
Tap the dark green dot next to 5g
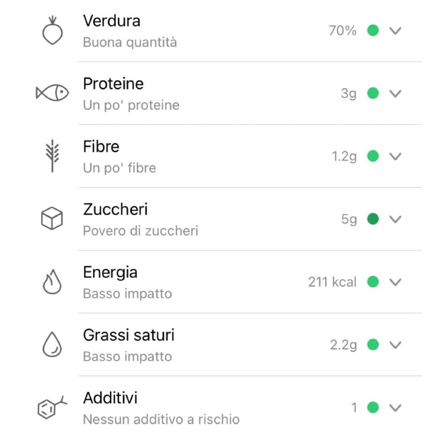[x=373, y=219]
